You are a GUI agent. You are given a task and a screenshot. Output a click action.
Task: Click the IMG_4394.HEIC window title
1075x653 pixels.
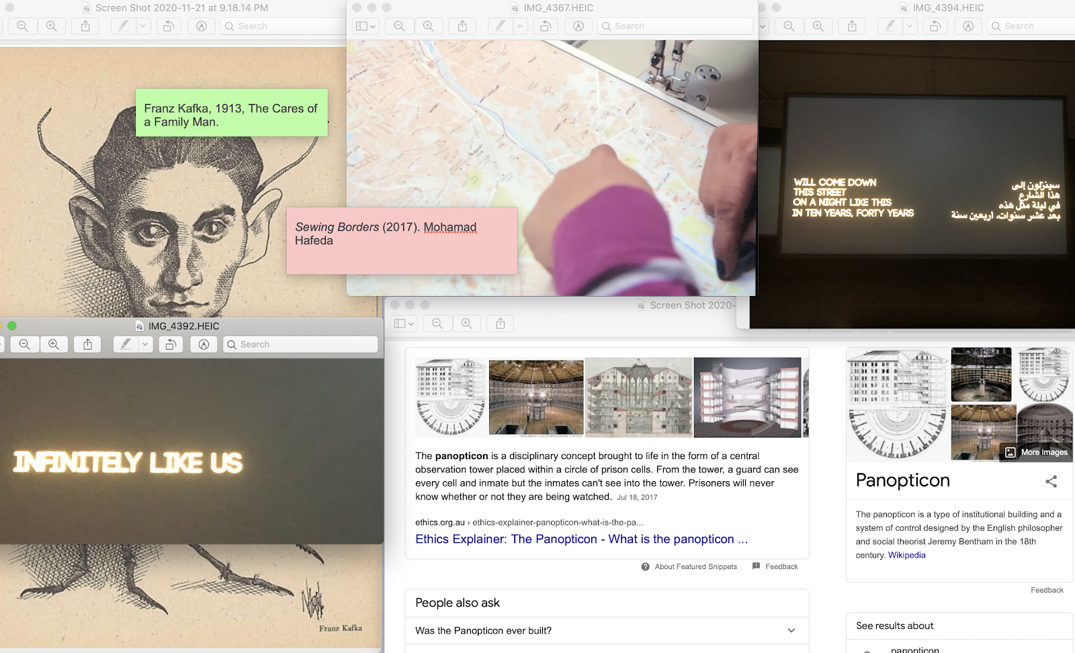(948, 8)
